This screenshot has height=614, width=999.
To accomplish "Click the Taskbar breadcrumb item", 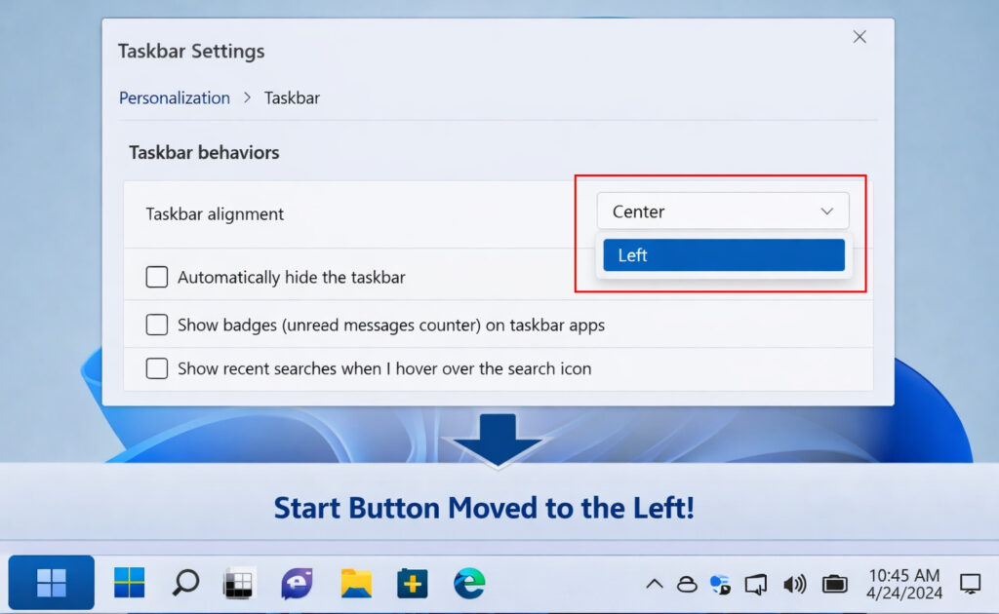I will [x=292, y=97].
